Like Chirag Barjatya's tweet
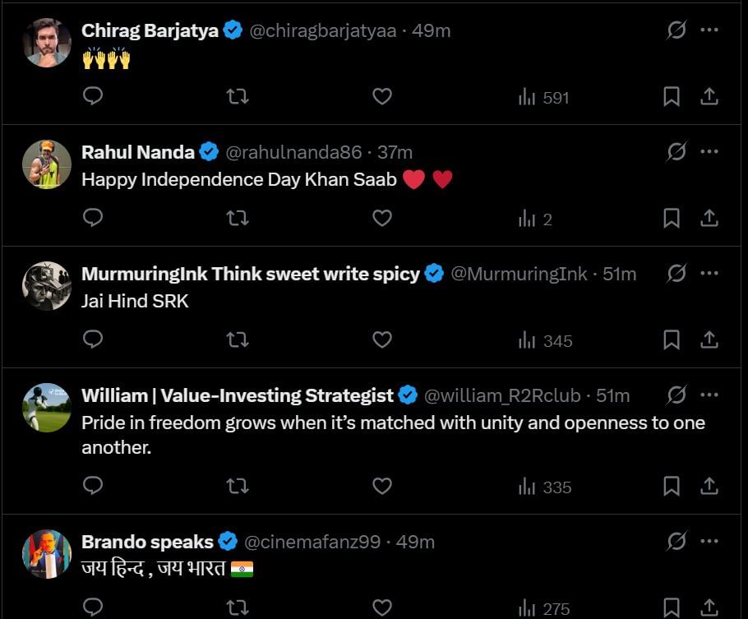Image resolution: width=748 pixels, height=619 pixels. coord(382,97)
